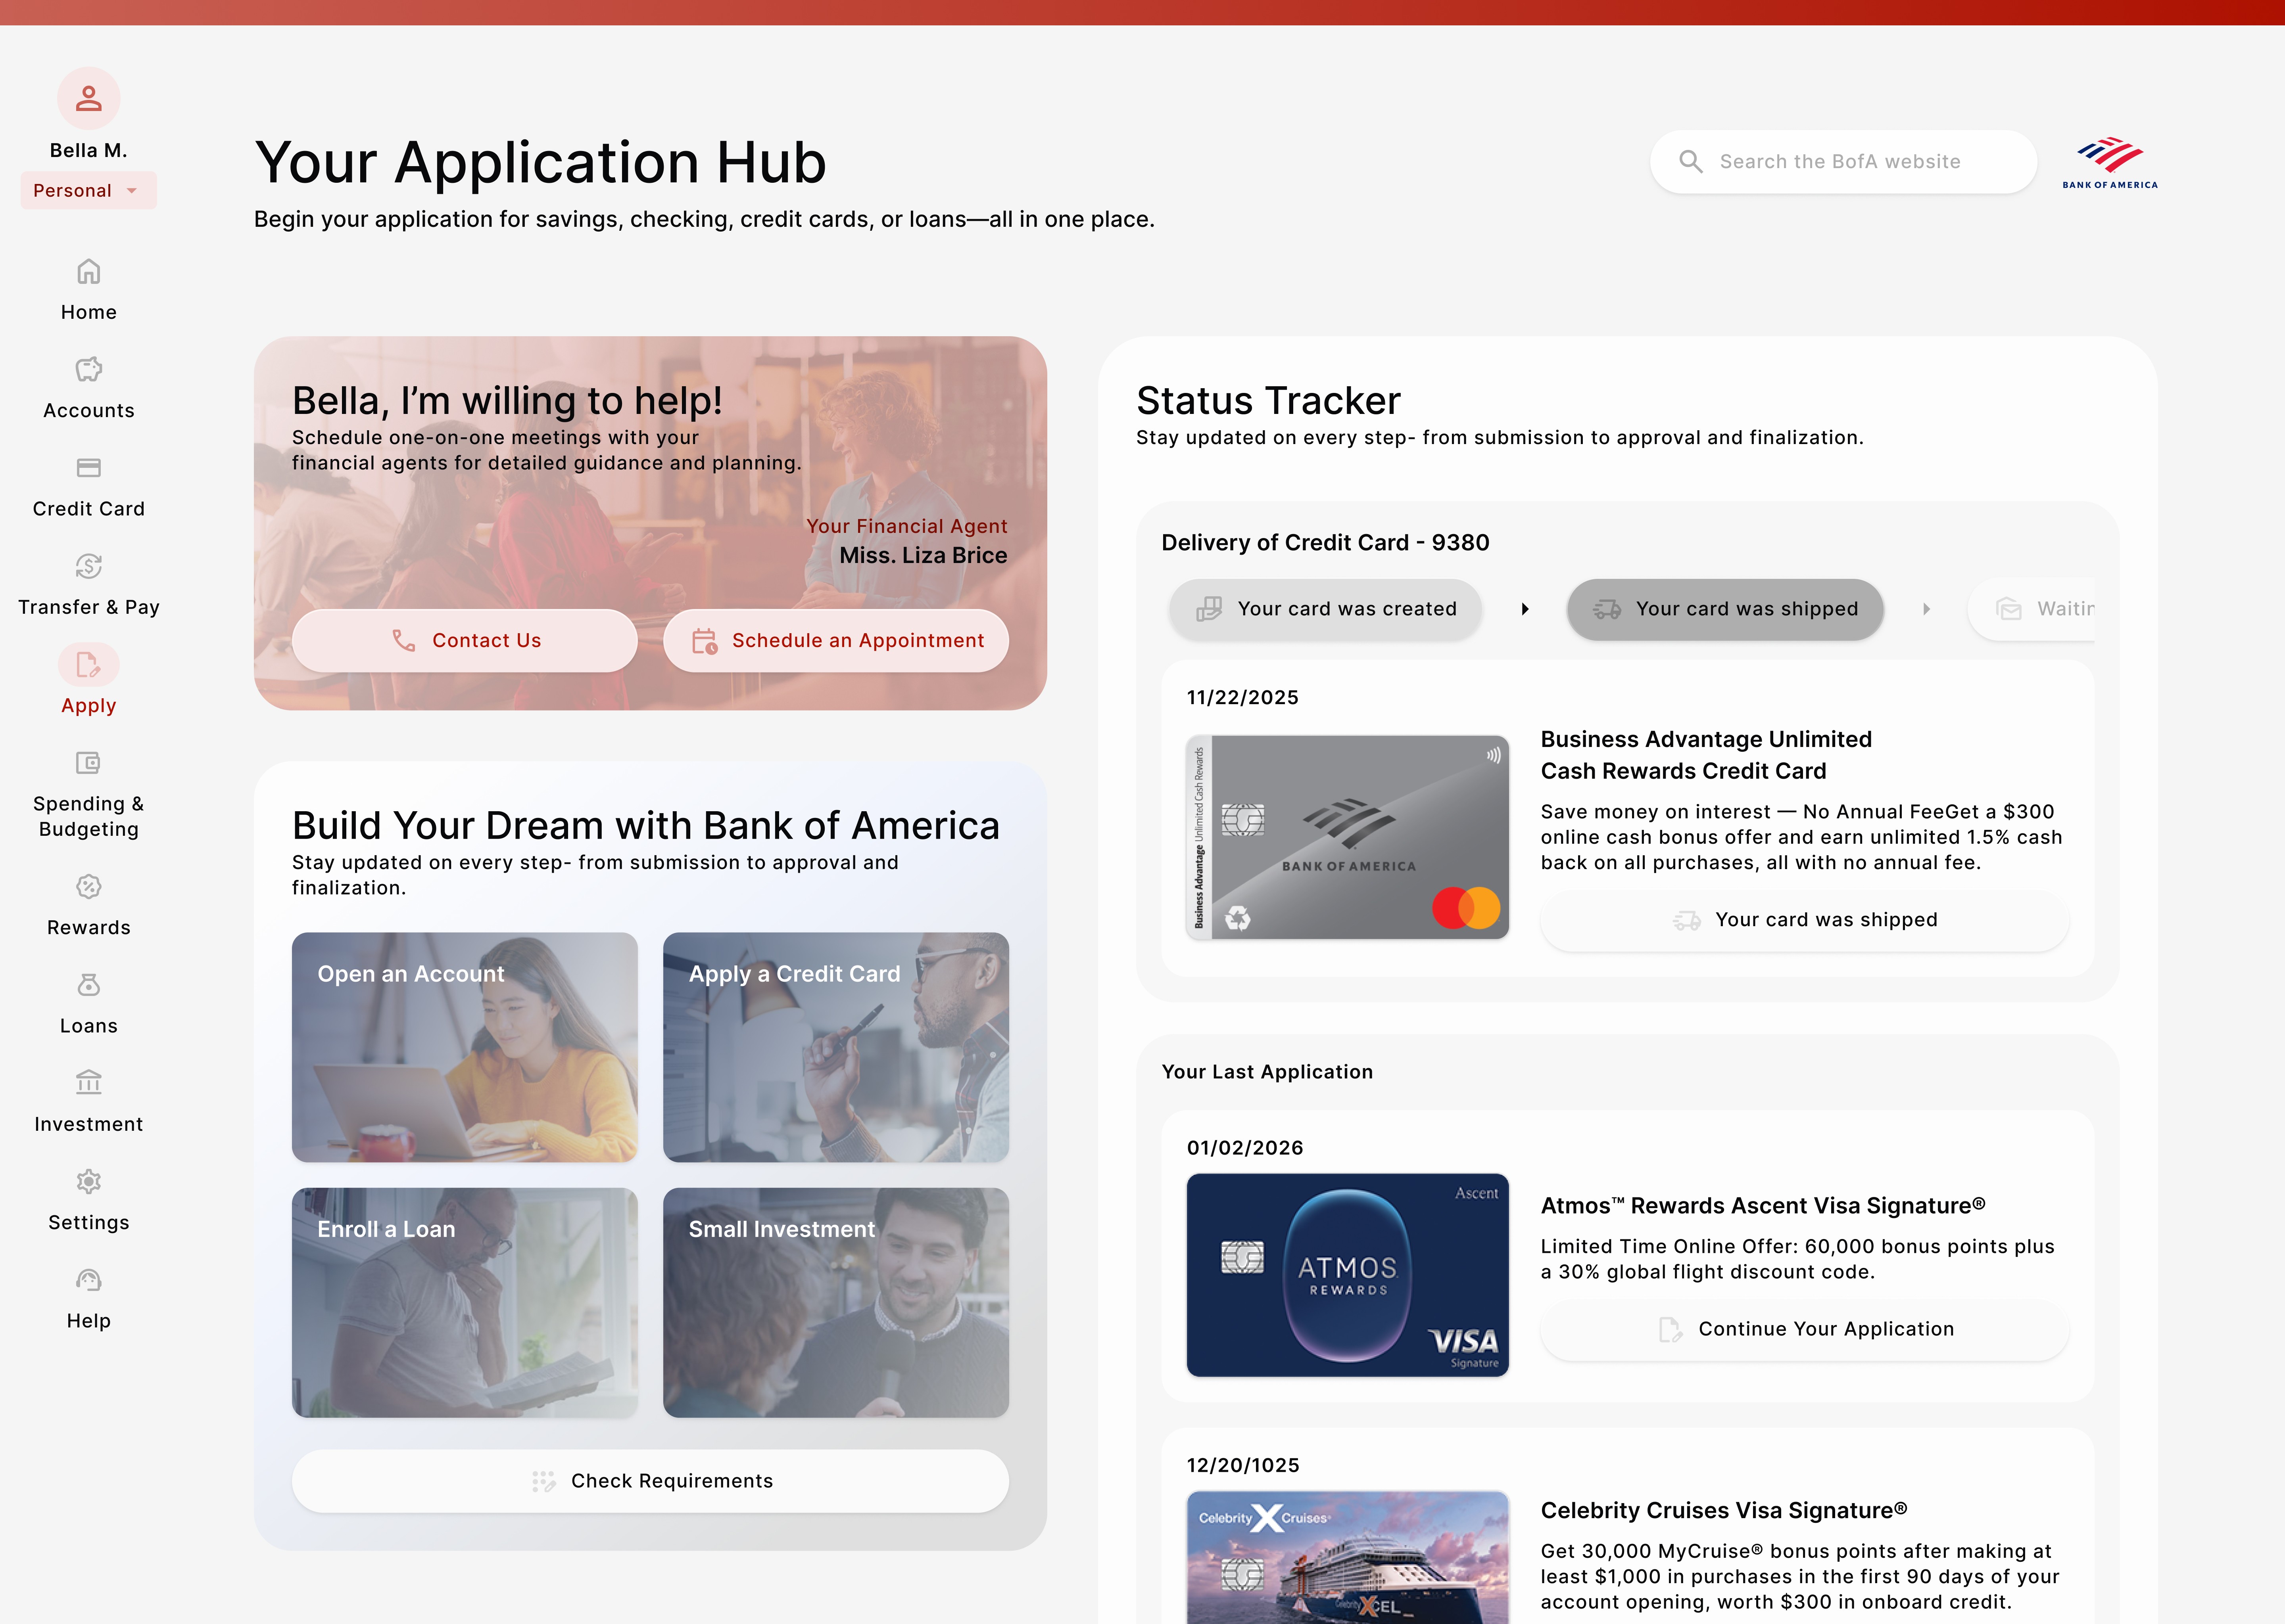
Task: Open Spending & Budgeting wallet icon
Action: [x=88, y=763]
